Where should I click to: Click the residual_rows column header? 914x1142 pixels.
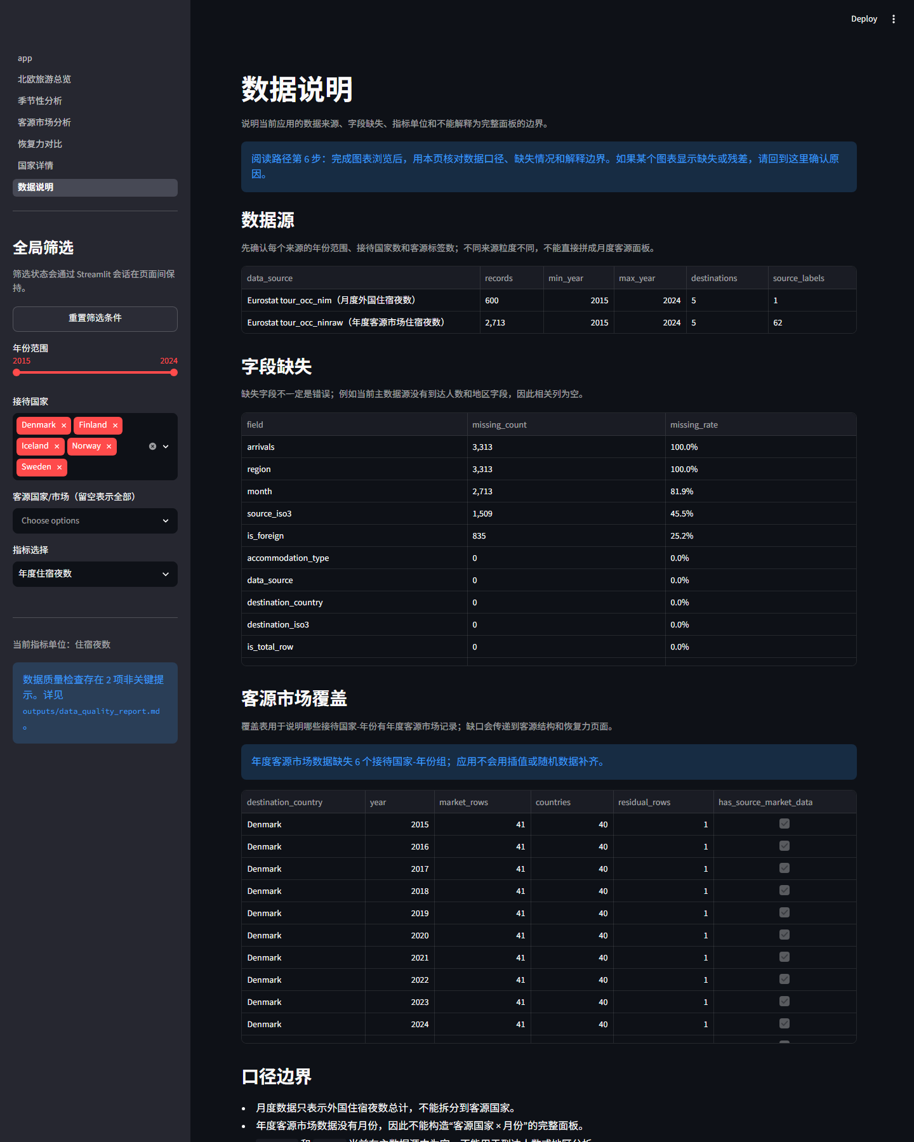click(663, 802)
